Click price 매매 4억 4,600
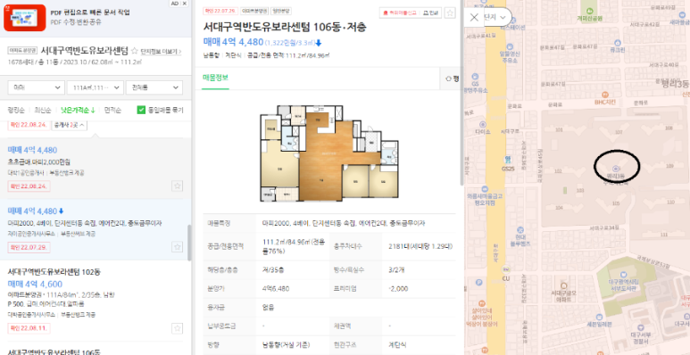Image resolution: width=690 pixels, height=355 pixels. [x=35, y=285]
